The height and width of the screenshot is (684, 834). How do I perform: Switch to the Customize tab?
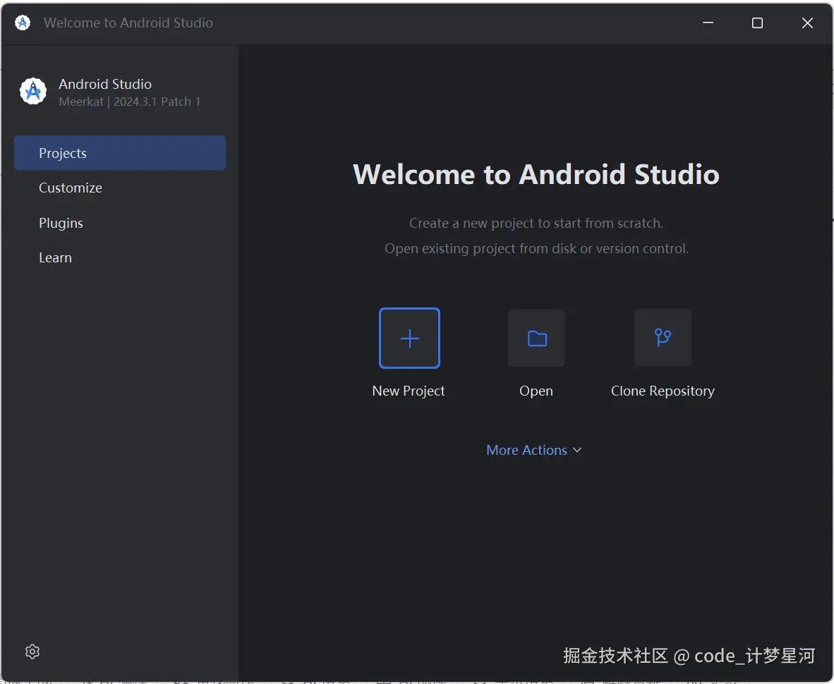coord(120,188)
